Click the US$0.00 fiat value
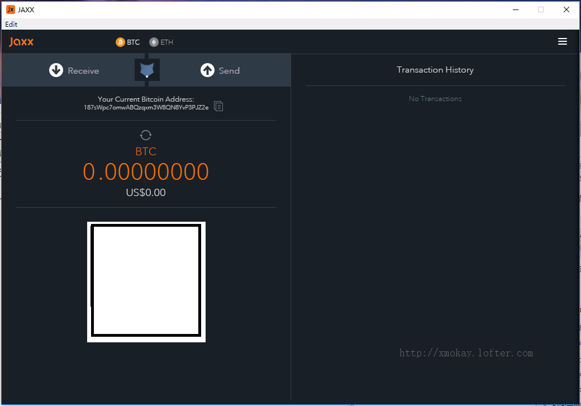The image size is (581, 406). click(x=146, y=192)
